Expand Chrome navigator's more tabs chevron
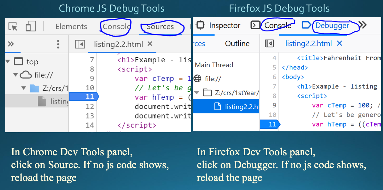This screenshot has width=383, height=190. [11, 44]
